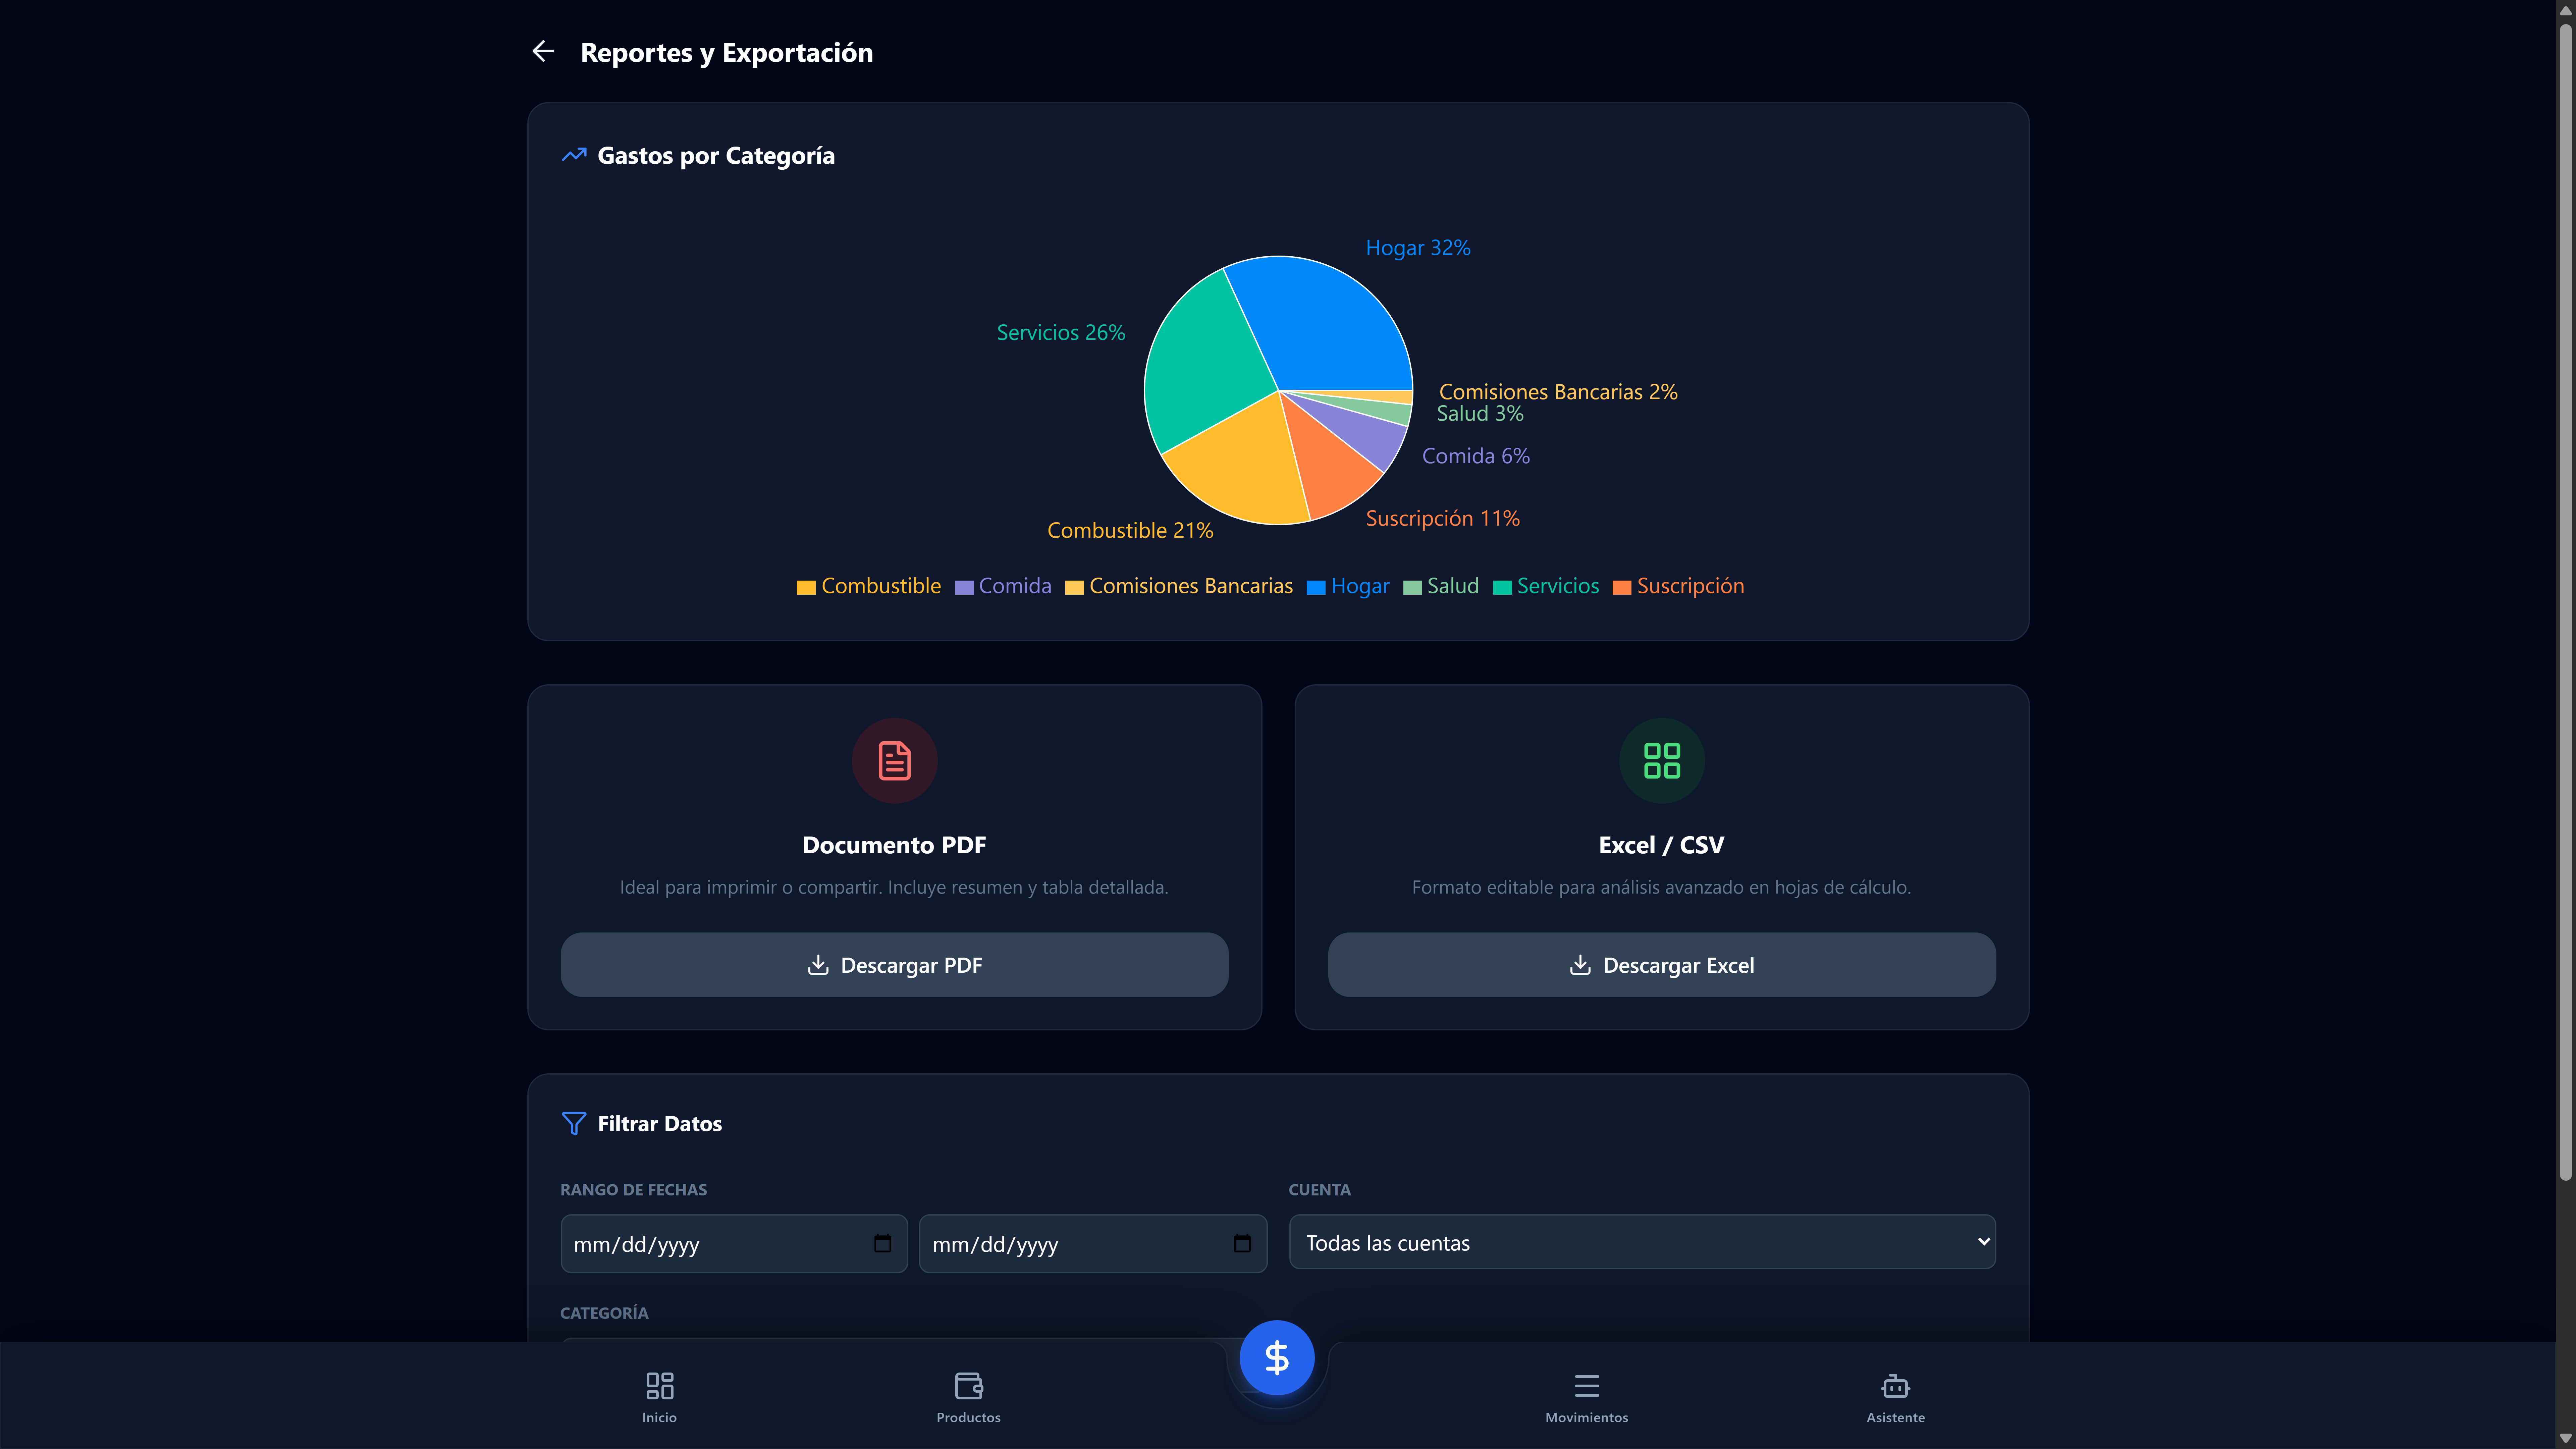
Task: Click the Descargar Excel button
Action: (1661, 965)
